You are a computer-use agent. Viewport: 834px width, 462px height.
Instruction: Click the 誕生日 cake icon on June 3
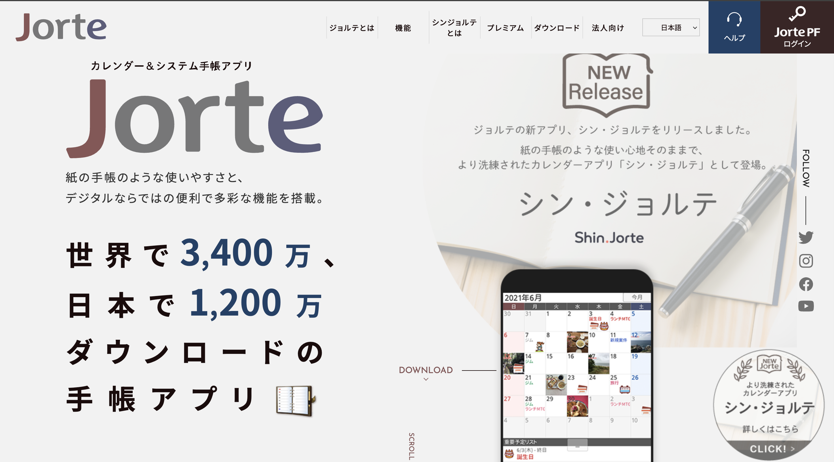603,326
